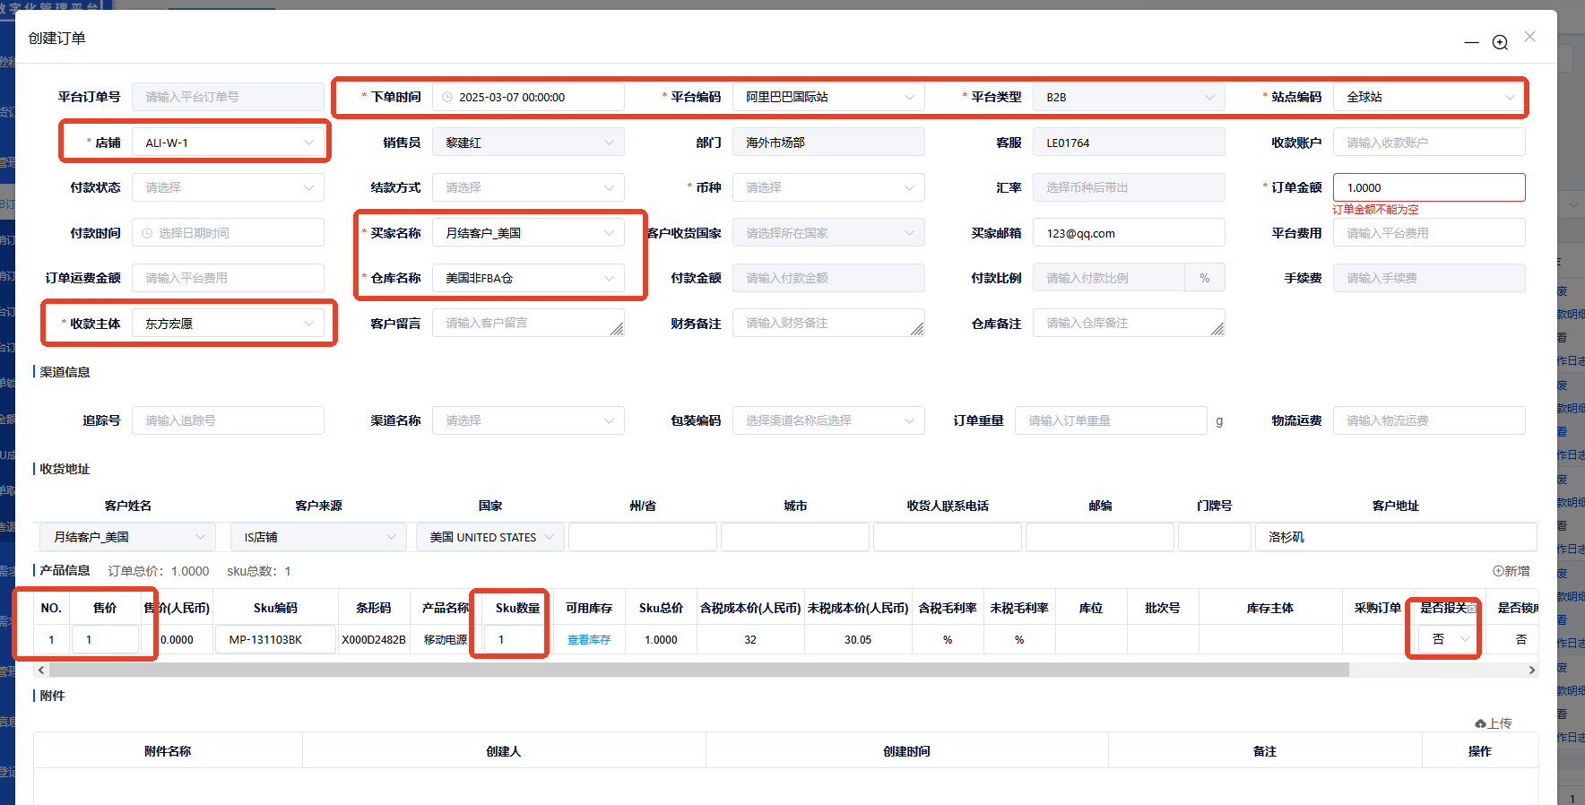Click the upload attachment icon

coord(1480,723)
